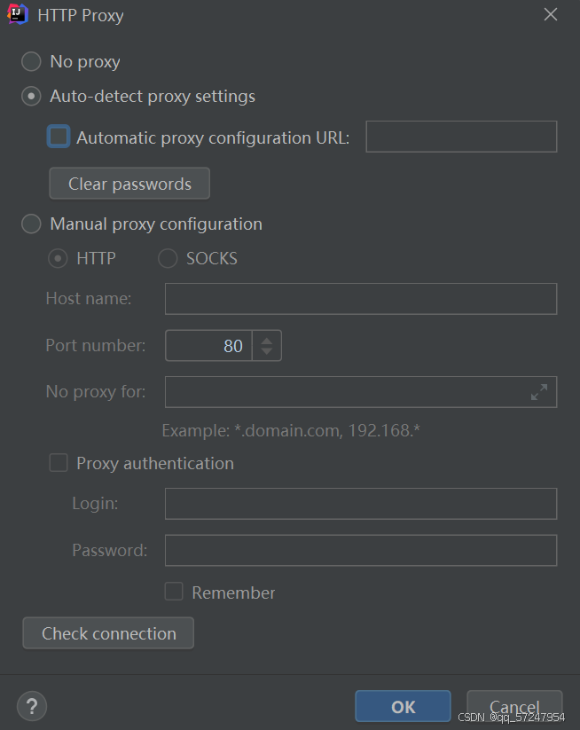
Task: Select Manual proxy configuration
Action: [x=31, y=224]
